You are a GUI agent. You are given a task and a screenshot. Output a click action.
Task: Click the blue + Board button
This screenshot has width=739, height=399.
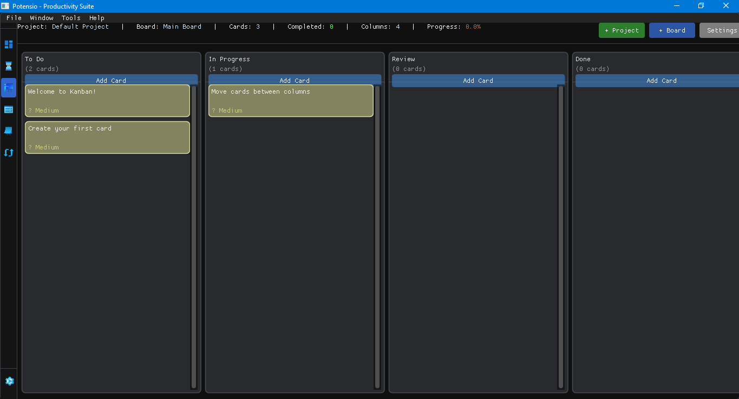coord(672,30)
